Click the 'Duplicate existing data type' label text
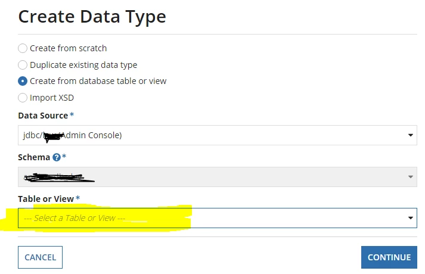 pyautogui.click(x=83, y=65)
